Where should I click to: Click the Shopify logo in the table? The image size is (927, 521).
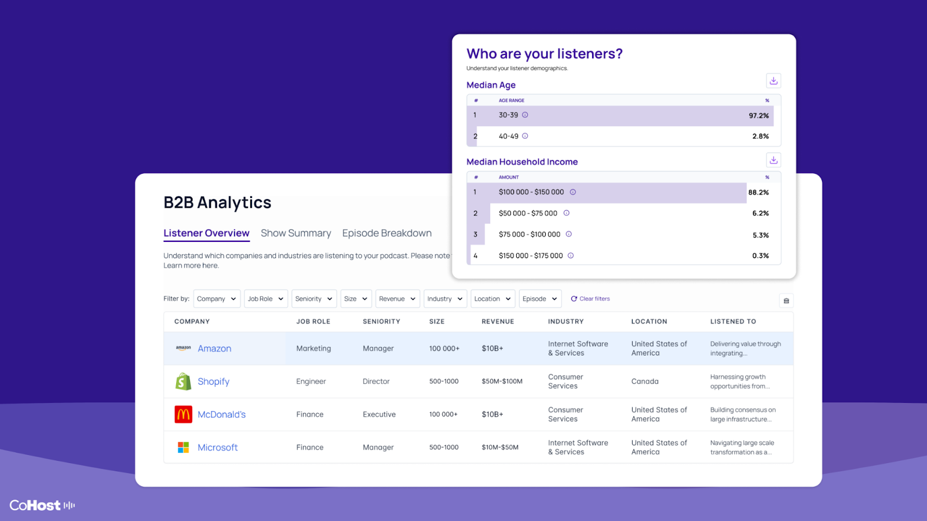[x=183, y=381]
